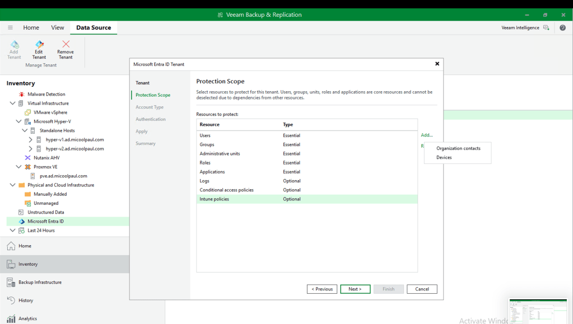Click the Microsoft Entra ID diamond icon
The width and height of the screenshot is (573, 324).
coord(21,222)
